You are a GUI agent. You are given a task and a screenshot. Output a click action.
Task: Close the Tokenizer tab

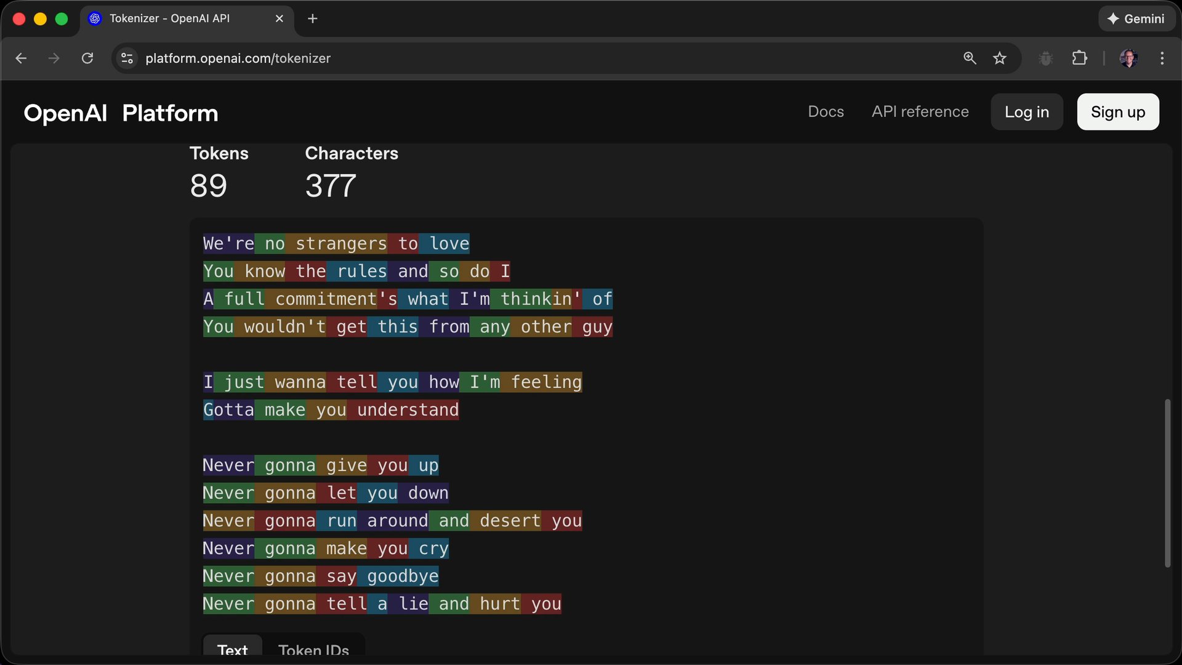click(279, 18)
